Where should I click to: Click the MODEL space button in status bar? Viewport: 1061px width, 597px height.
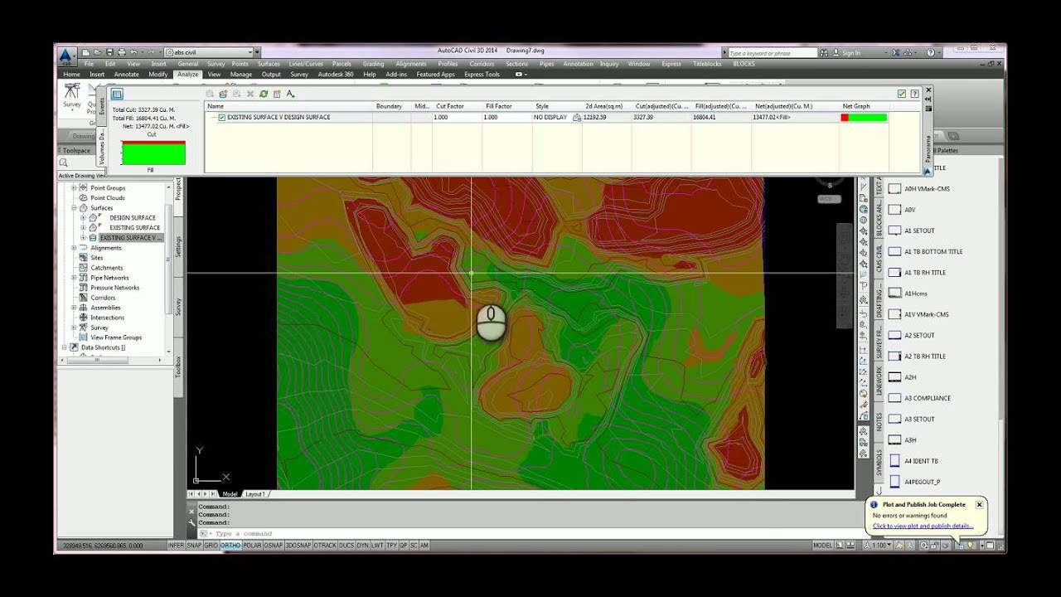coord(823,546)
